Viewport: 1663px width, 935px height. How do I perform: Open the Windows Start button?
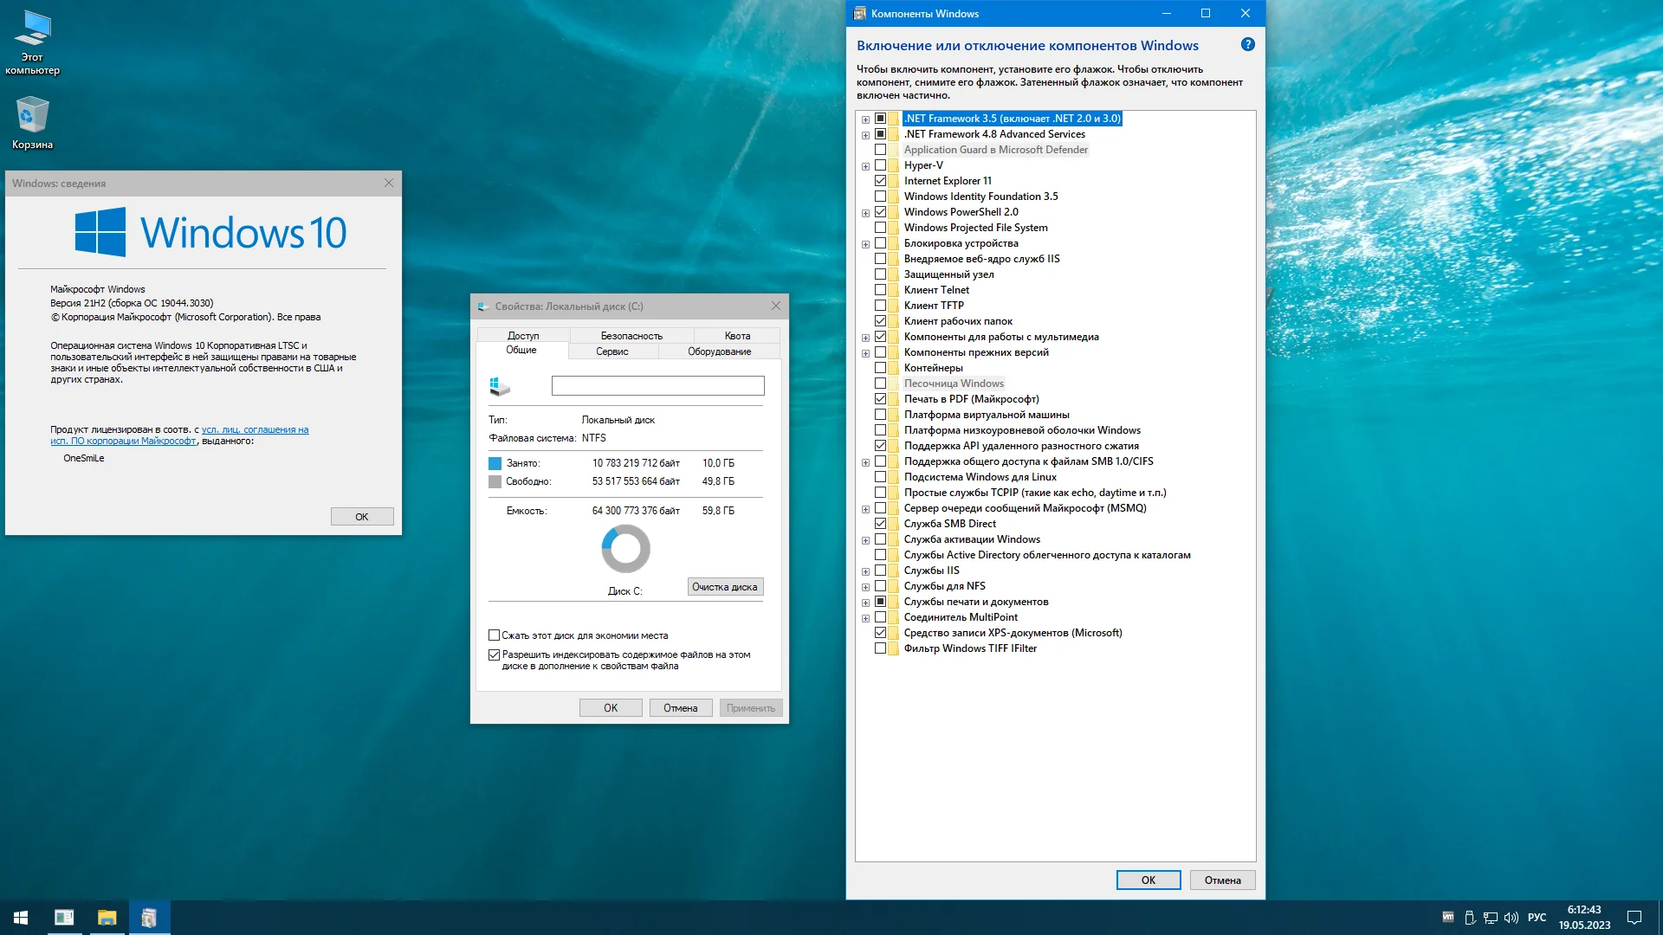(x=21, y=918)
